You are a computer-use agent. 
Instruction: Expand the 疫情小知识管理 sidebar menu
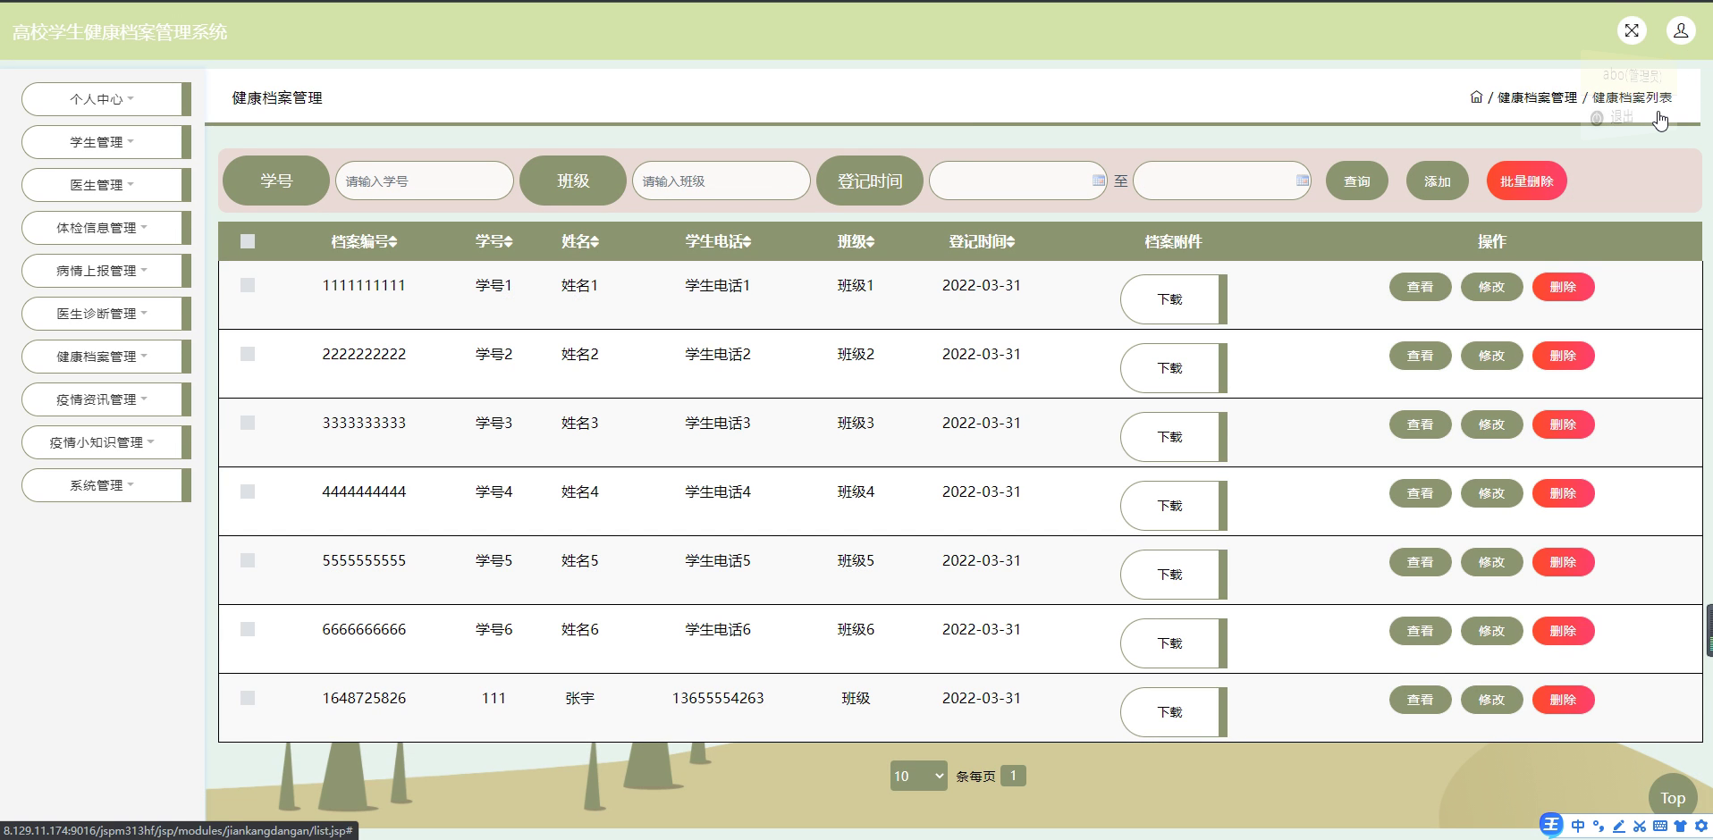pyautogui.click(x=105, y=442)
